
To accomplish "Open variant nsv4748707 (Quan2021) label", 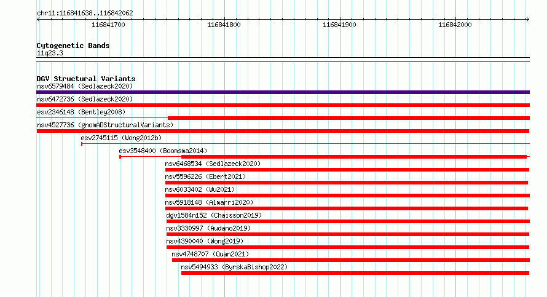I will tap(210, 254).
